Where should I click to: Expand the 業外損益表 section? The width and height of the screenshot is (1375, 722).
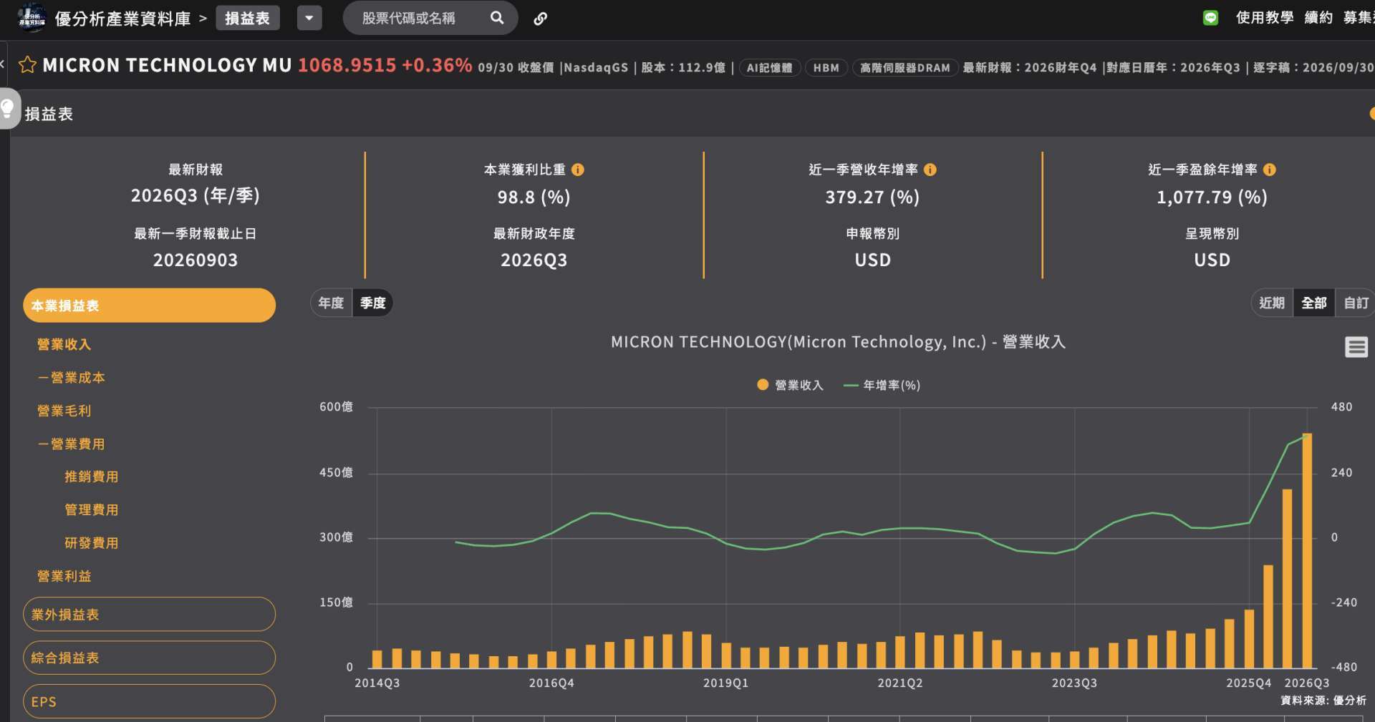point(149,614)
